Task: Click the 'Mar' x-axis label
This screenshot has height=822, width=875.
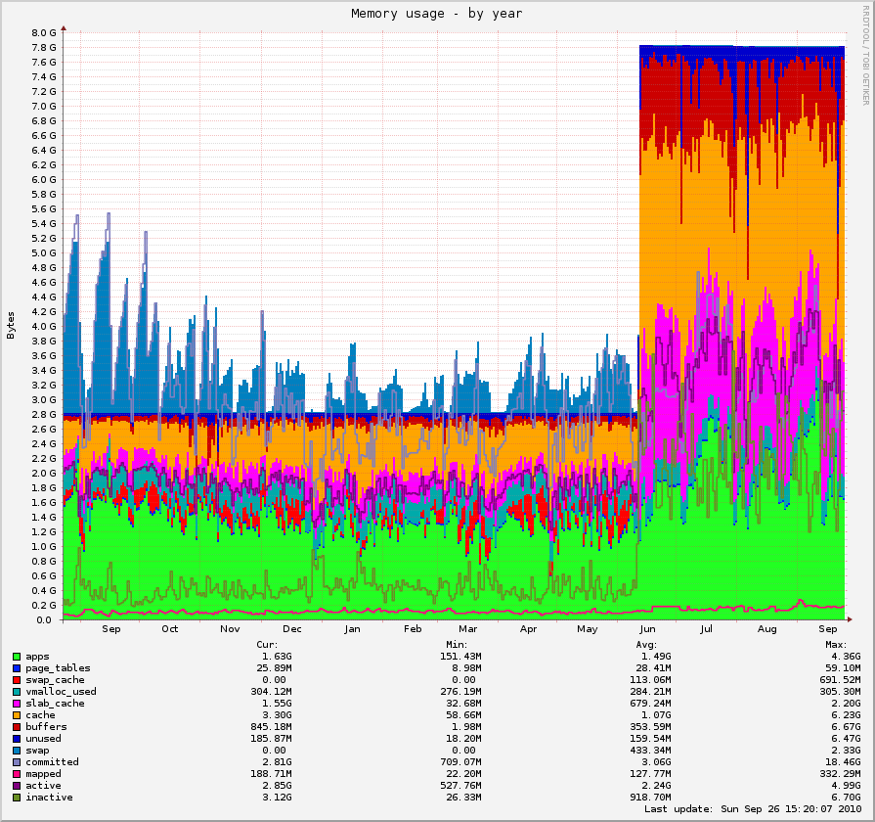Action: coord(467,629)
